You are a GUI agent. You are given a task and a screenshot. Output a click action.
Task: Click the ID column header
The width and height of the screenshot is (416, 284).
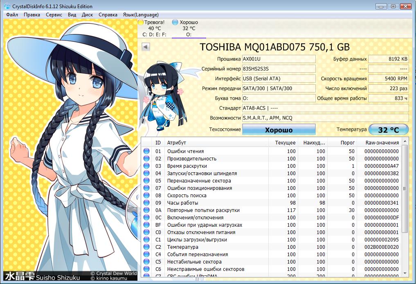(x=158, y=142)
